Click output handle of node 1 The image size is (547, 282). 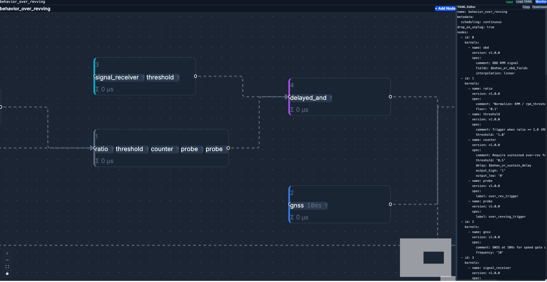tap(228, 148)
